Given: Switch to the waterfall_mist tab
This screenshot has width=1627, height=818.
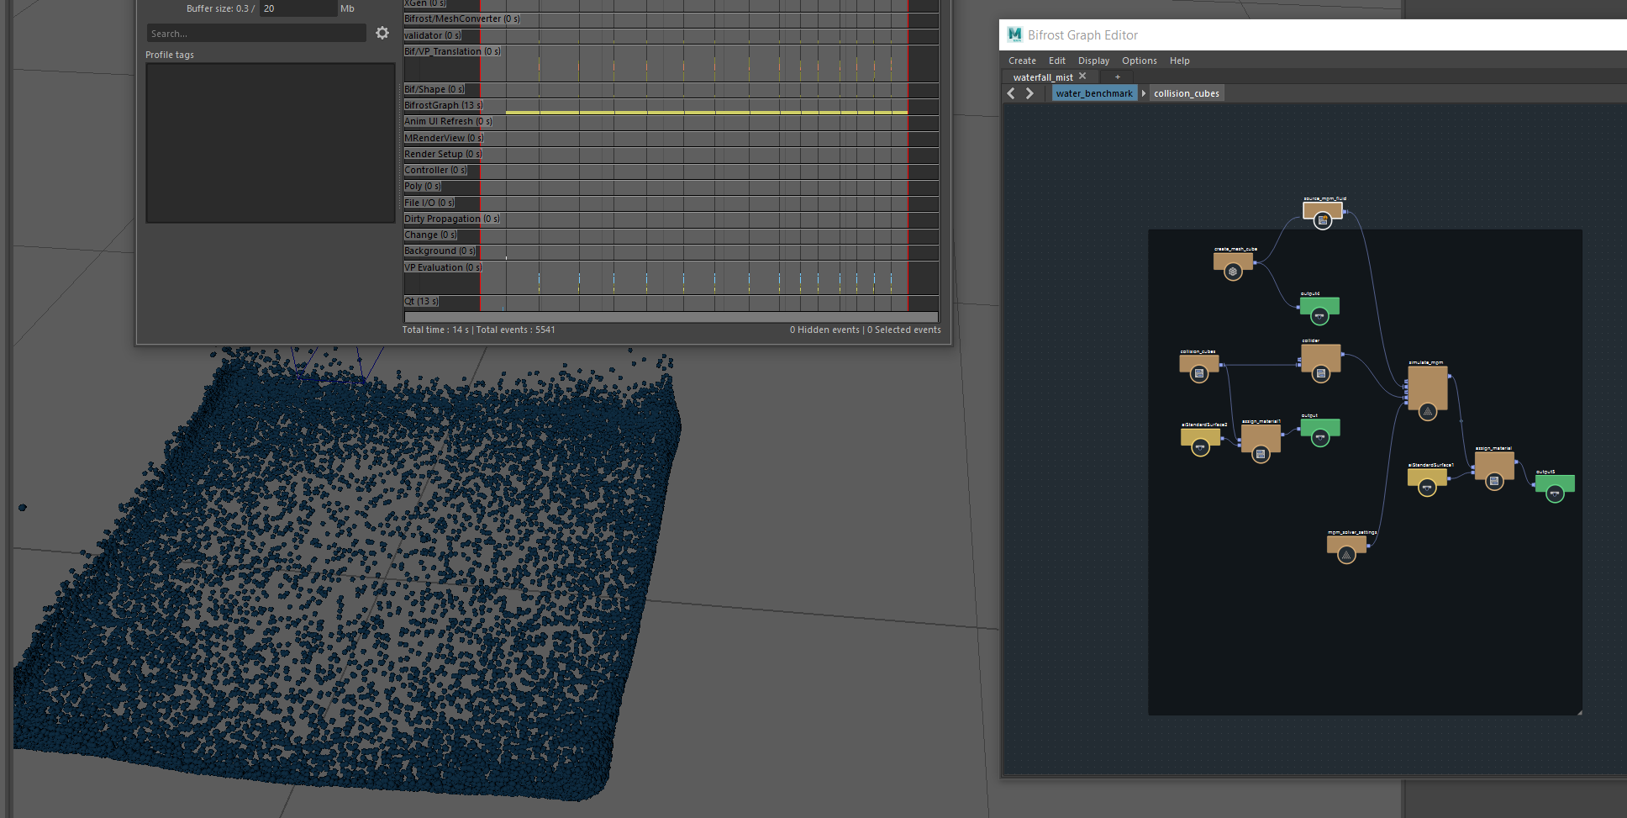Looking at the screenshot, I should [x=1043, y=77].
